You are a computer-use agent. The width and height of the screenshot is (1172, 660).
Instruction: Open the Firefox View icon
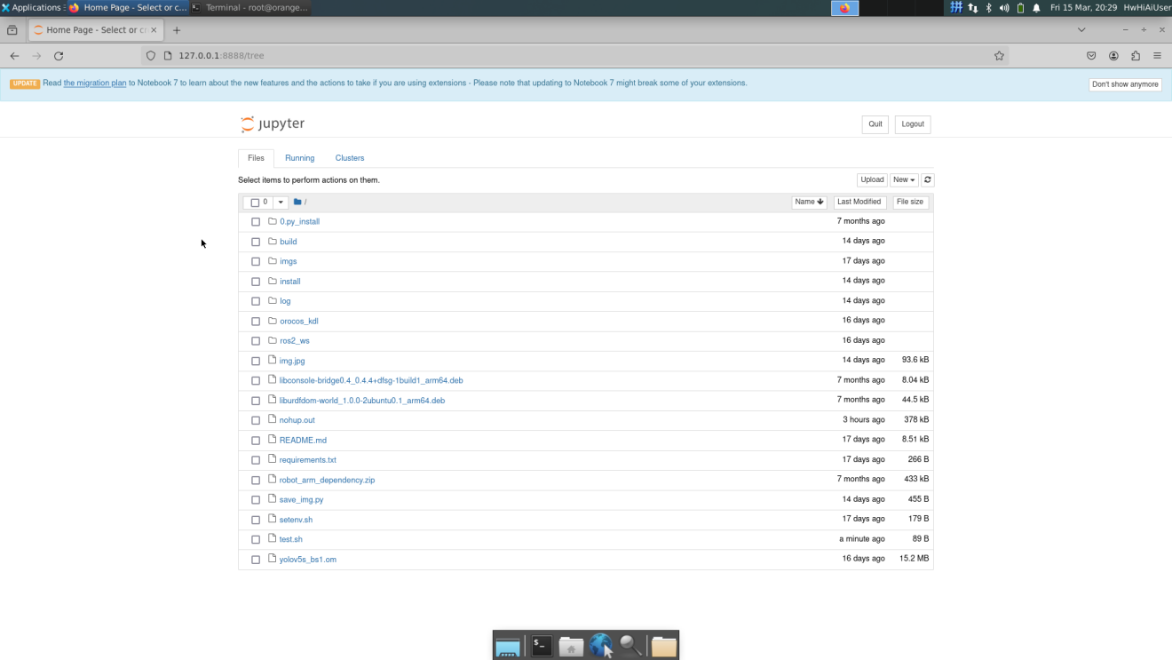coord(12,29)
